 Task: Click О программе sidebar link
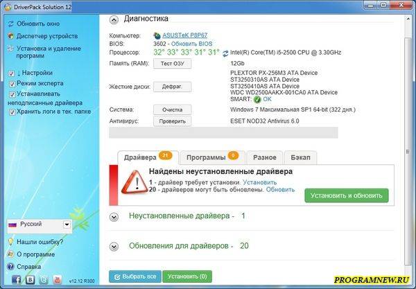click(x=35, y=254)
